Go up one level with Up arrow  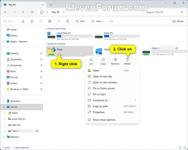(x=23, y=12)
